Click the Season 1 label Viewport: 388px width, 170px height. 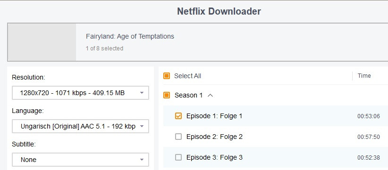click(x=188, y=95)
